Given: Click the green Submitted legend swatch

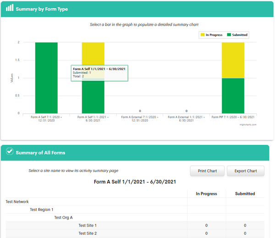Looking at the screenshot, I should (x=229, y=34).
